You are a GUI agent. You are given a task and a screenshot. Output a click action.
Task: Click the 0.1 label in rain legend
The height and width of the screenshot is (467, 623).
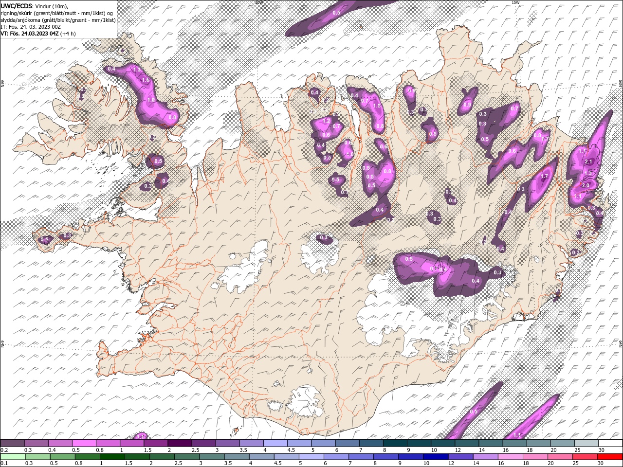click(4, 464)
